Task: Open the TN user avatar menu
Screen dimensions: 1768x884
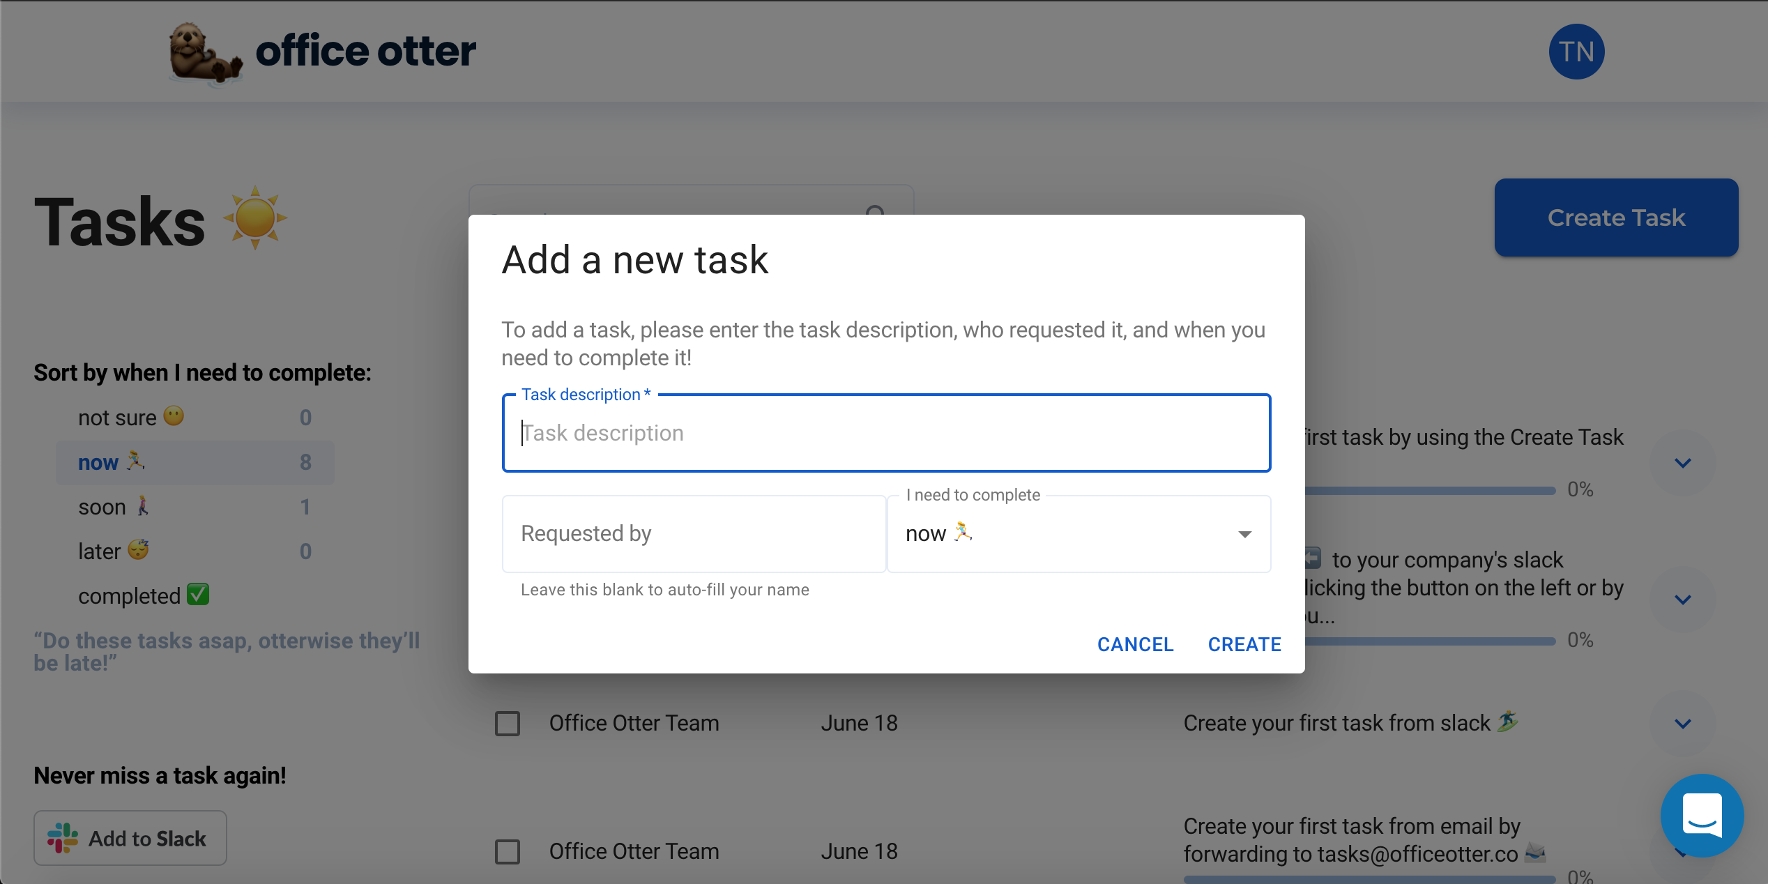Action: (1576, 52)
